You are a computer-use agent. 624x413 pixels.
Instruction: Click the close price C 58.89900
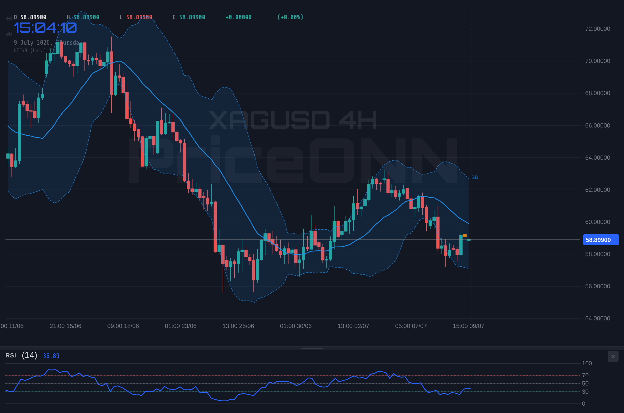coord(189,17)
